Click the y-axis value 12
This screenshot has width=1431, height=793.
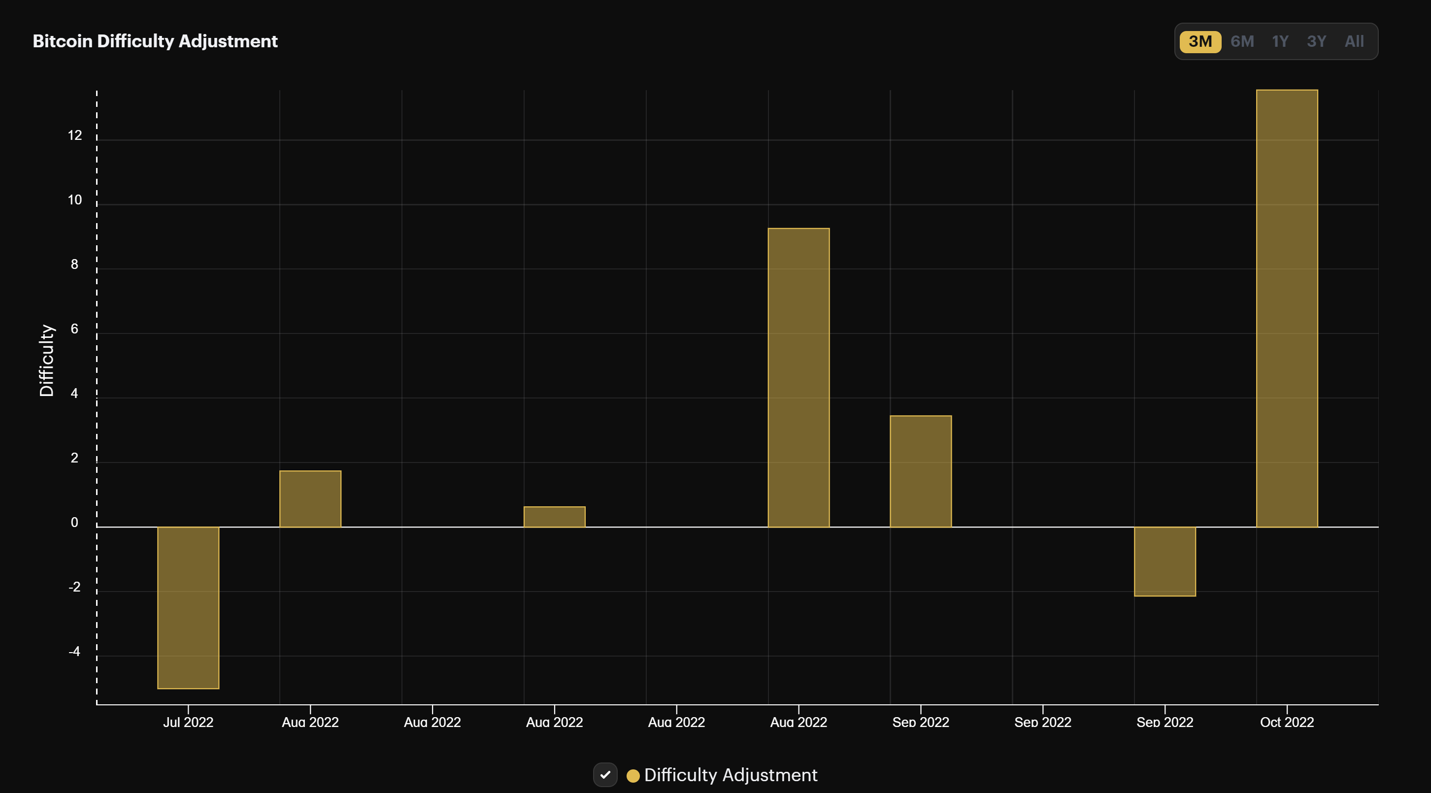click(74, 135)
